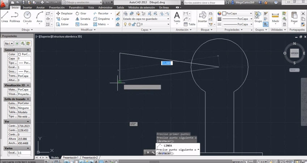This screenshot has width=307, height=163.
Task: Open the Presentación ribbon tab
Action: point(57,8)
